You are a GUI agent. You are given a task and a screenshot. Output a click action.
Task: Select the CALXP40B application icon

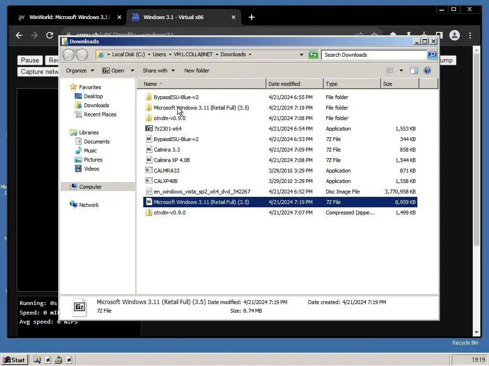pyautogui.click(x=149, y=181)
